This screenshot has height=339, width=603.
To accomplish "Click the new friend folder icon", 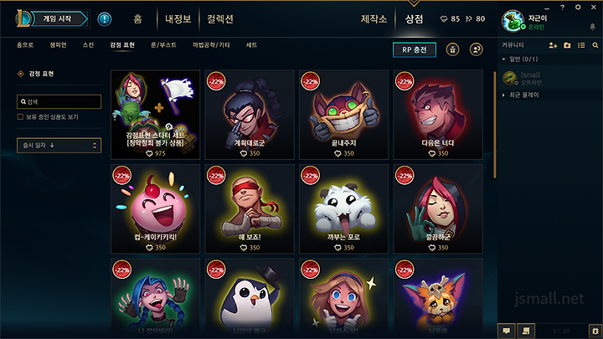I will [567, 45].
